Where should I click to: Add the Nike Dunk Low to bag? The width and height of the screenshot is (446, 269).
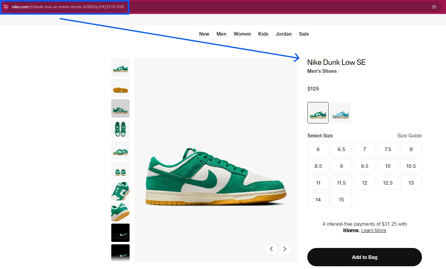pos(364,257)
